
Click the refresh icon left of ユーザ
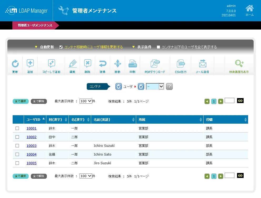pos(119,86)
